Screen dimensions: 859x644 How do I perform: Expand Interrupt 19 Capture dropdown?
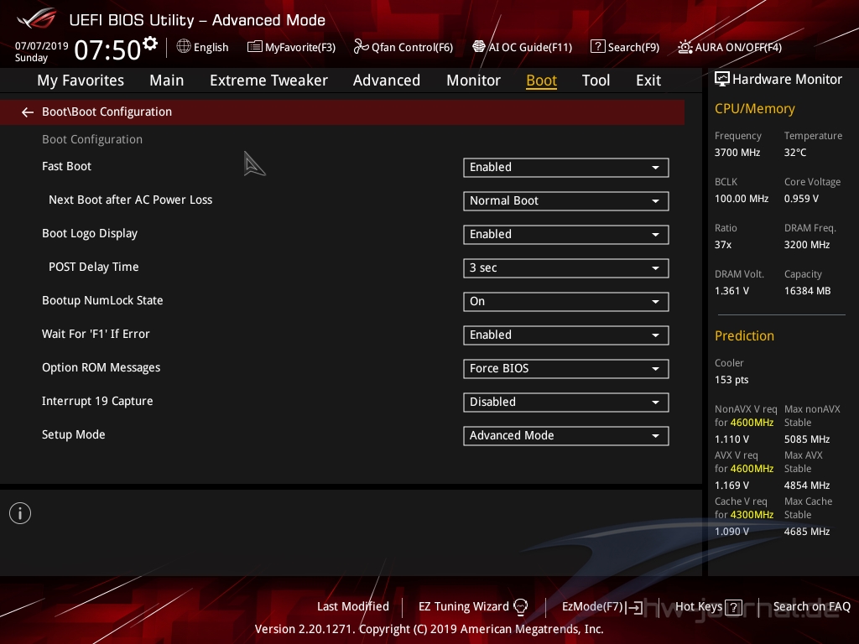(566, 402)
